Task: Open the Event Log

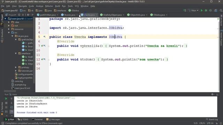Action: click(x=212, y=119)
